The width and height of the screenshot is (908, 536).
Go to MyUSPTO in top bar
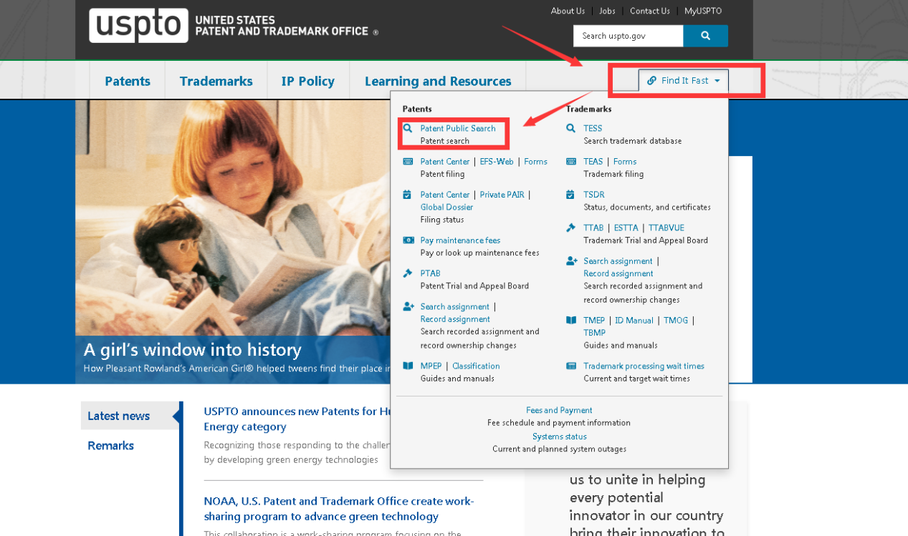tap(702, 11)
